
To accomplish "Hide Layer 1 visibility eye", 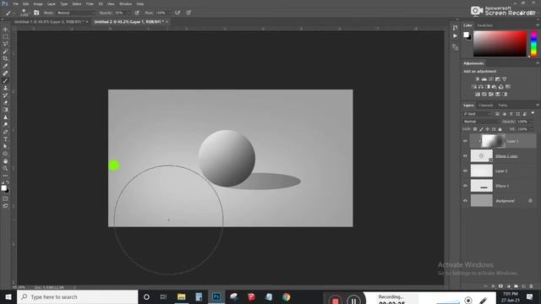I will pyautogui.click(x=465, y=141).
